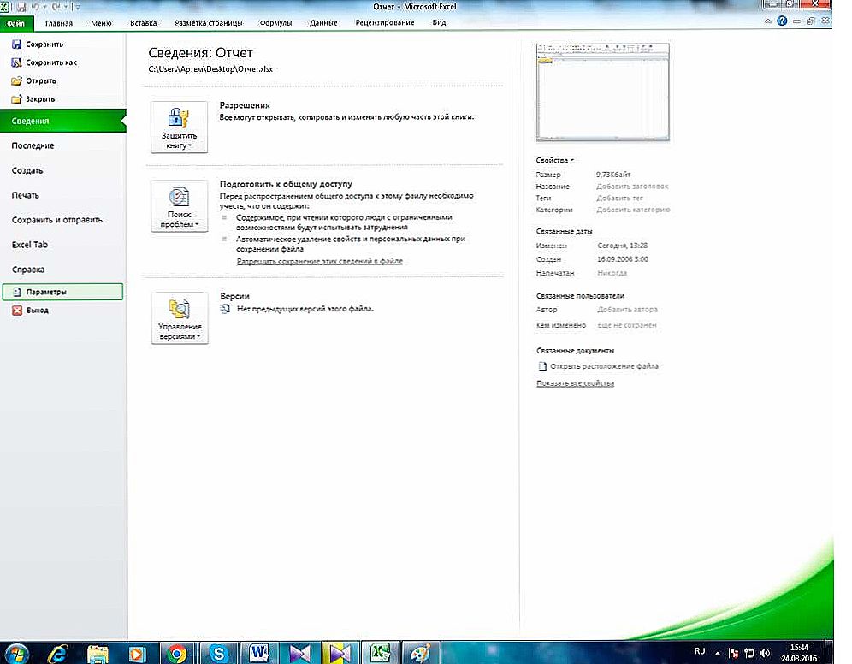Open the Защитить книгу protection button
The width and height of the screenshot is (852, 664).
pyautogui.click(x=179, y=127)
